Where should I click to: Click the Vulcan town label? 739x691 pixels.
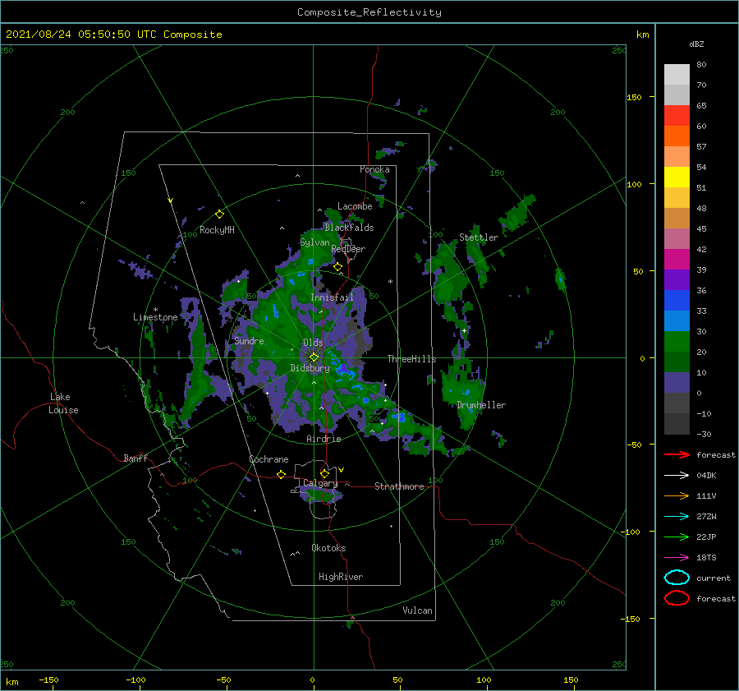click(418, 610)
